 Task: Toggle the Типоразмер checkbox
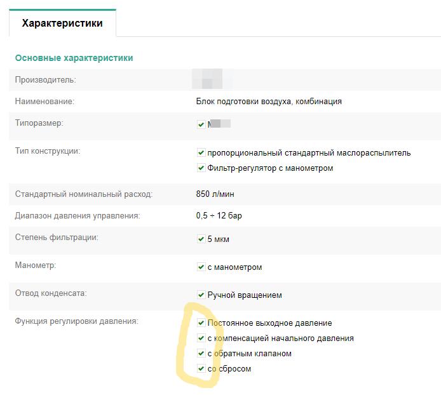tap(201, 124)
